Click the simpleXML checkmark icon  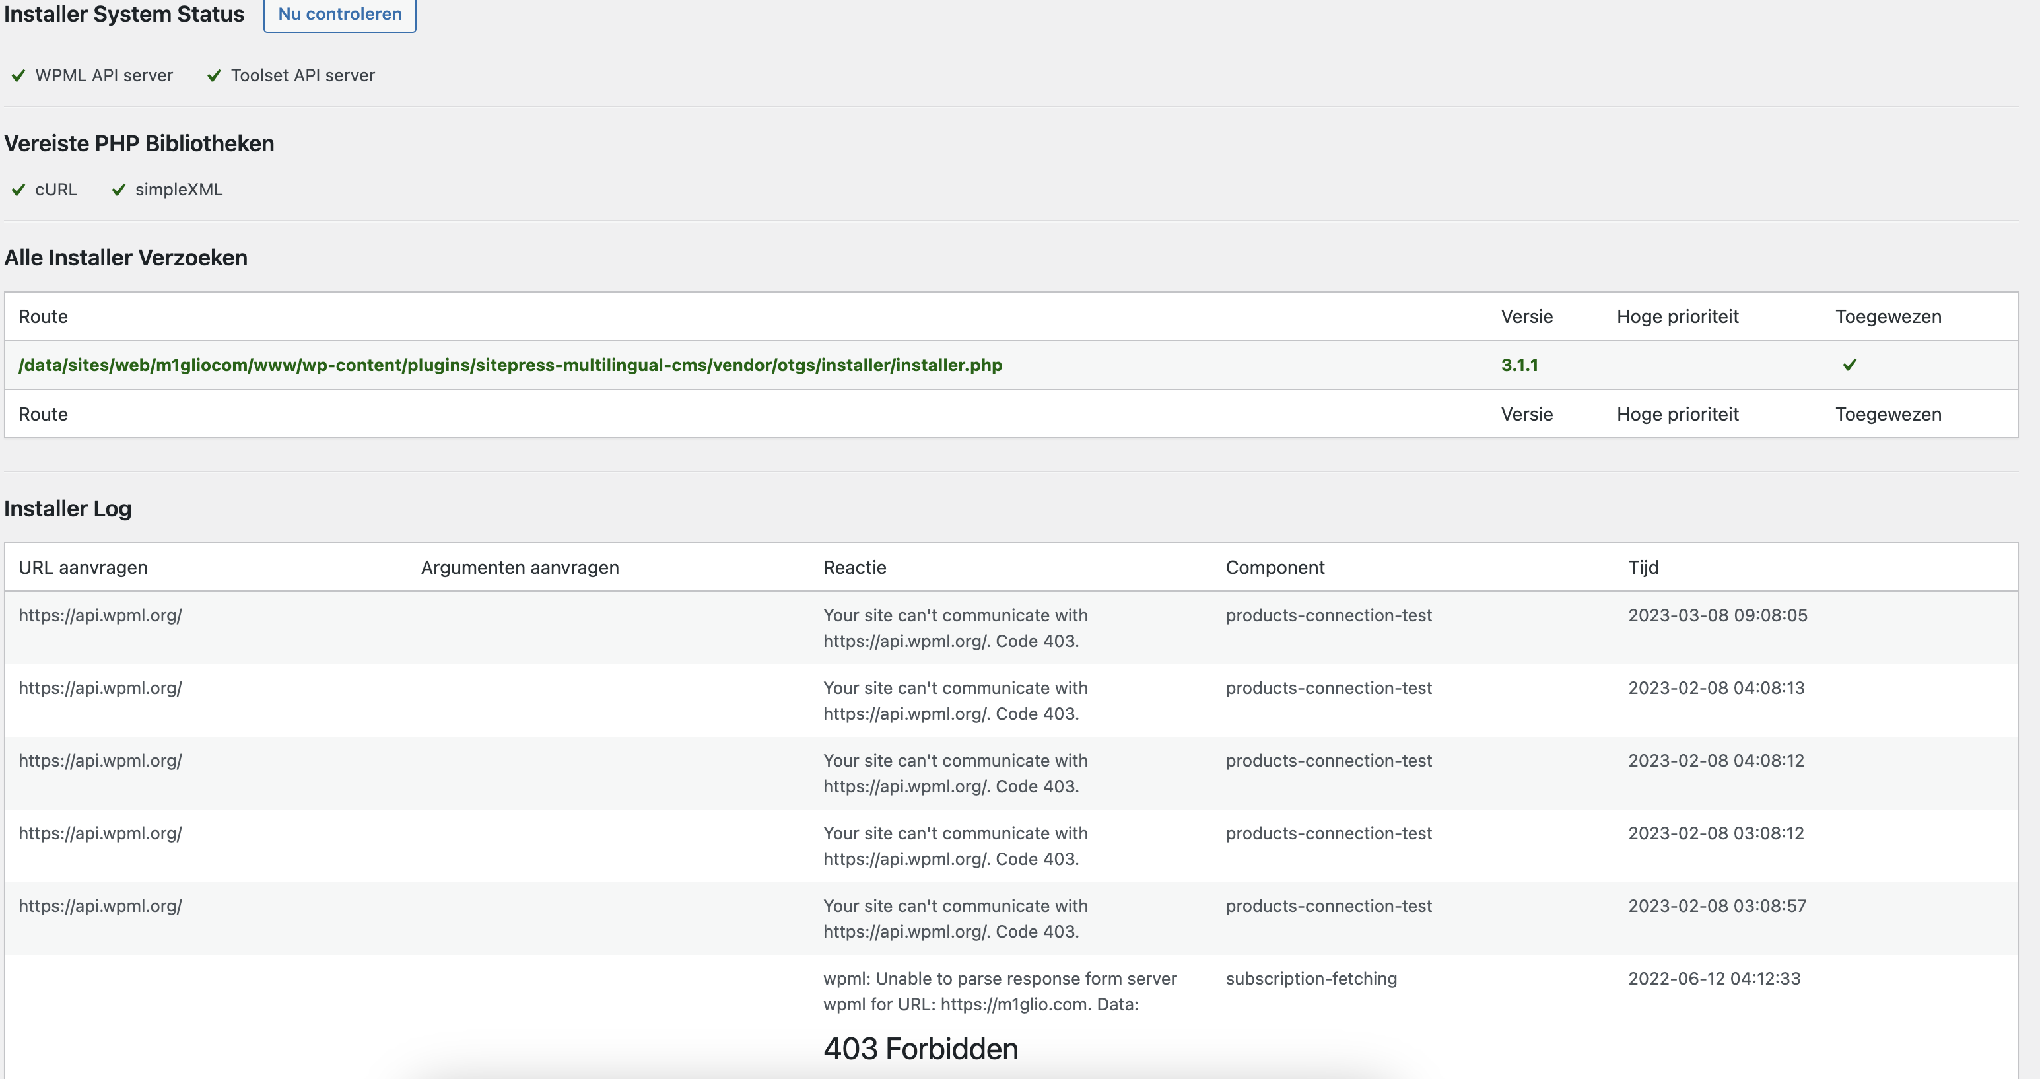[119, 190]
